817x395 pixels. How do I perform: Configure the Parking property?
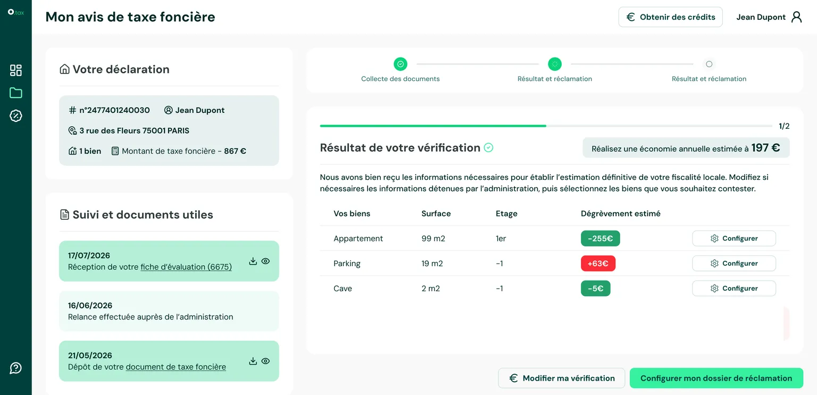(733, 264)
